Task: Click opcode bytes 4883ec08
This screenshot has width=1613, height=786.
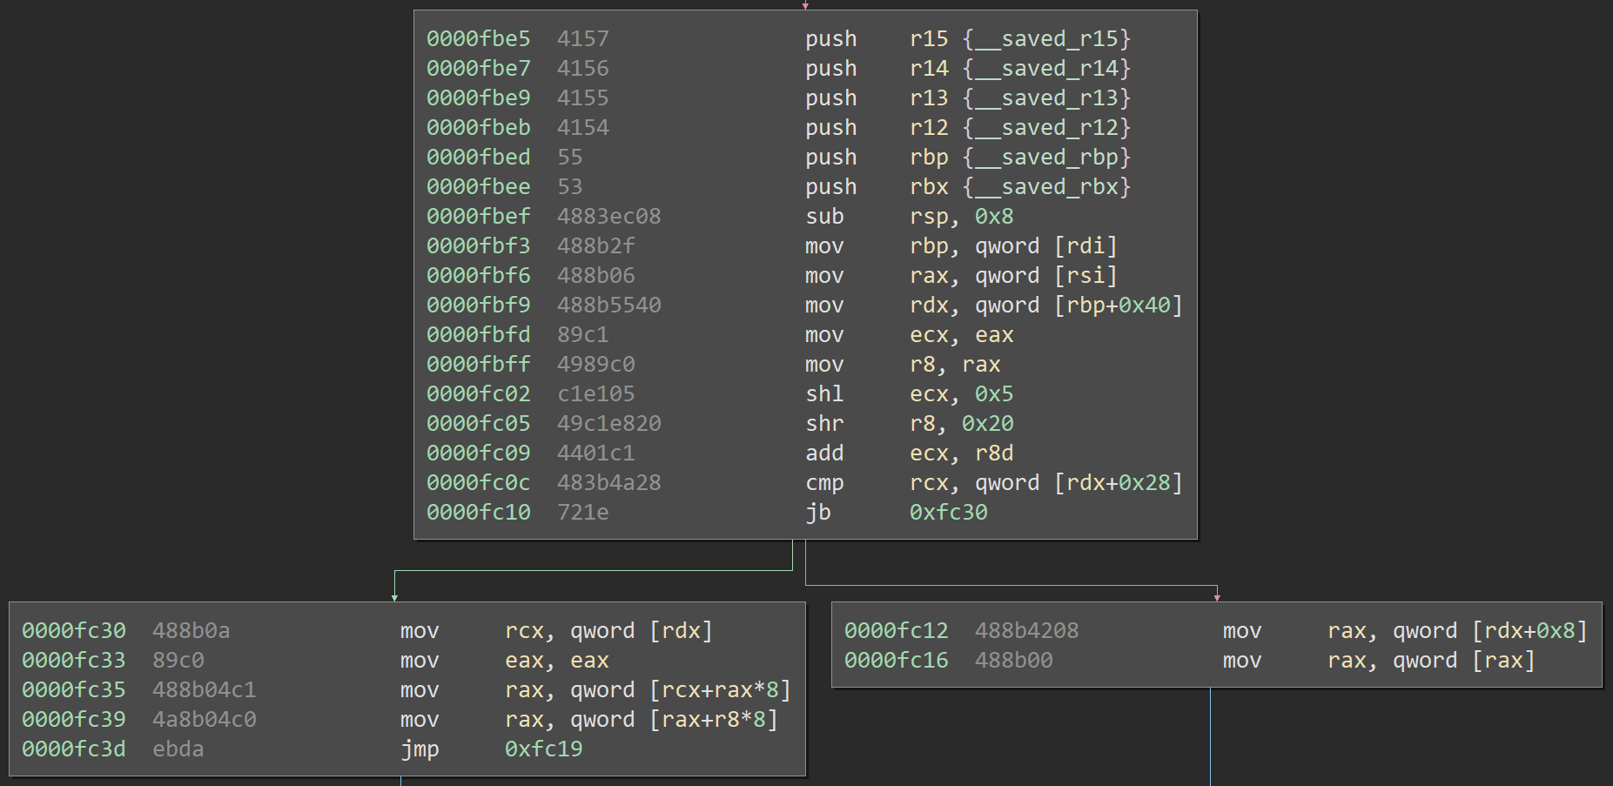Action: click(608, 217)
